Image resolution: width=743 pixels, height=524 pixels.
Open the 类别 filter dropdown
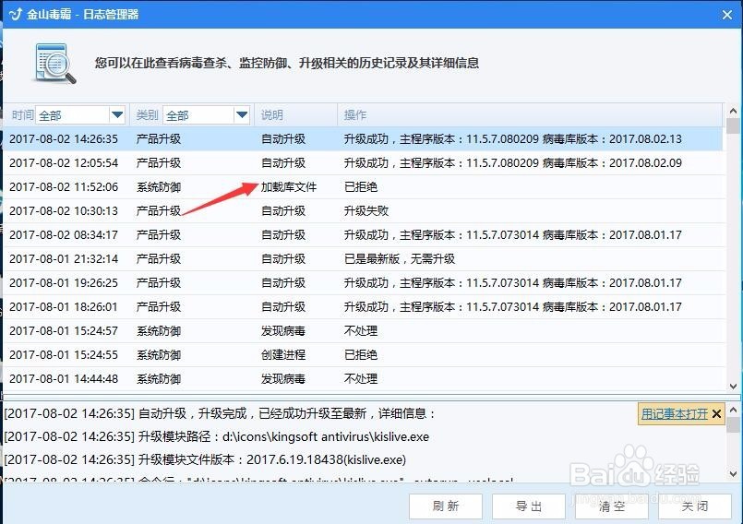coord(242,114)
